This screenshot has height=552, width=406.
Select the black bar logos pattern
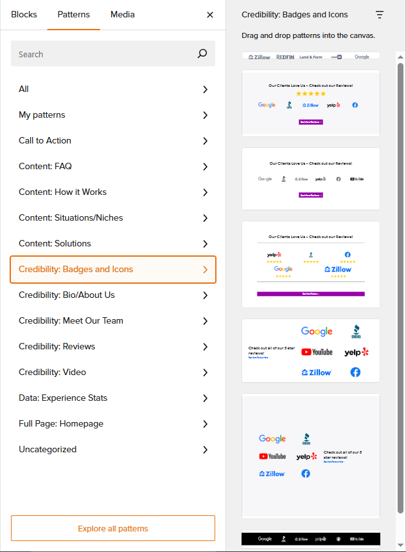[311, 538]
